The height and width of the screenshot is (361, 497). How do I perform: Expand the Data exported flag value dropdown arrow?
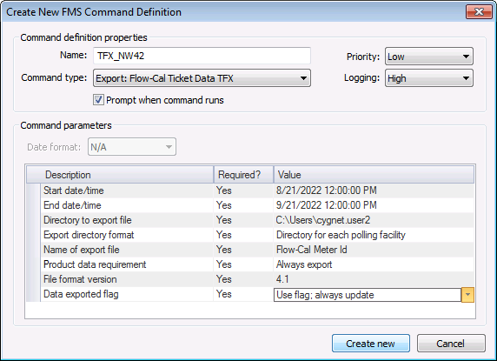pyautogui.click(x=467, y=295)
